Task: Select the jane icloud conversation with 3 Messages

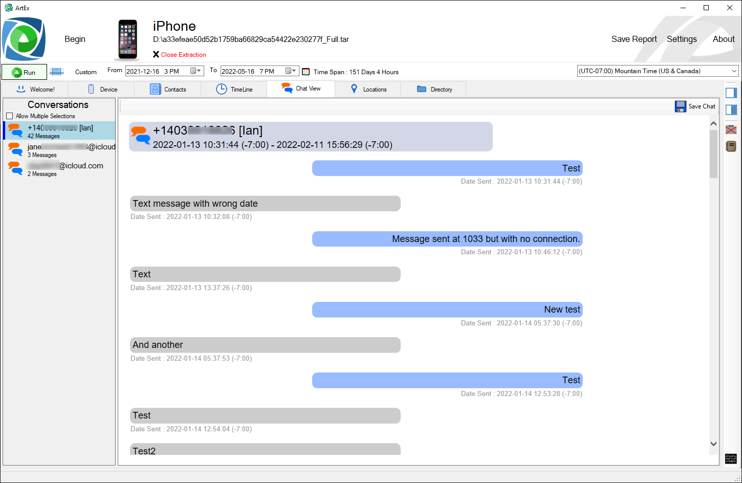Action: [x=59, y=150]
